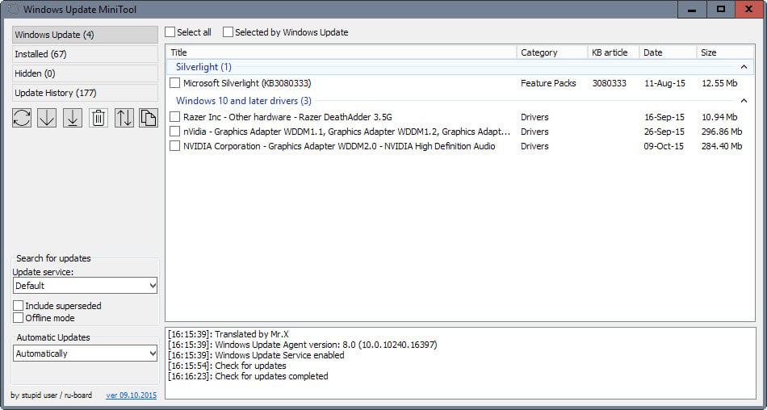Collapse the Silverlight group chevron
Viewport: 767px width, 410px height.
744,67
